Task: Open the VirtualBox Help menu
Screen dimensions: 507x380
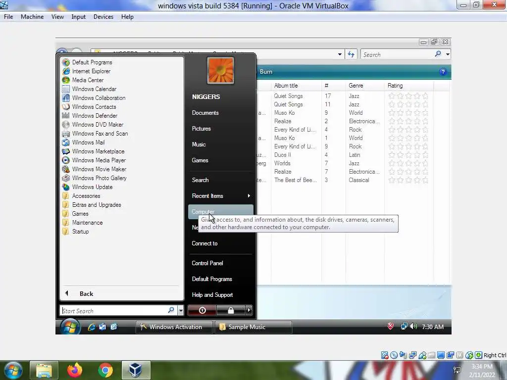Action: click(x=127, y=17)
